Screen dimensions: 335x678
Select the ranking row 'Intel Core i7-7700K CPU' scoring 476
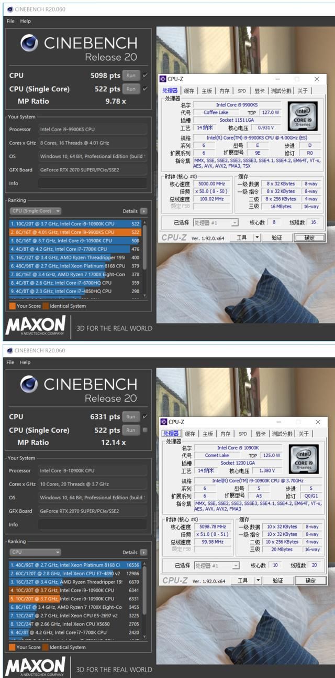(75, 249)
